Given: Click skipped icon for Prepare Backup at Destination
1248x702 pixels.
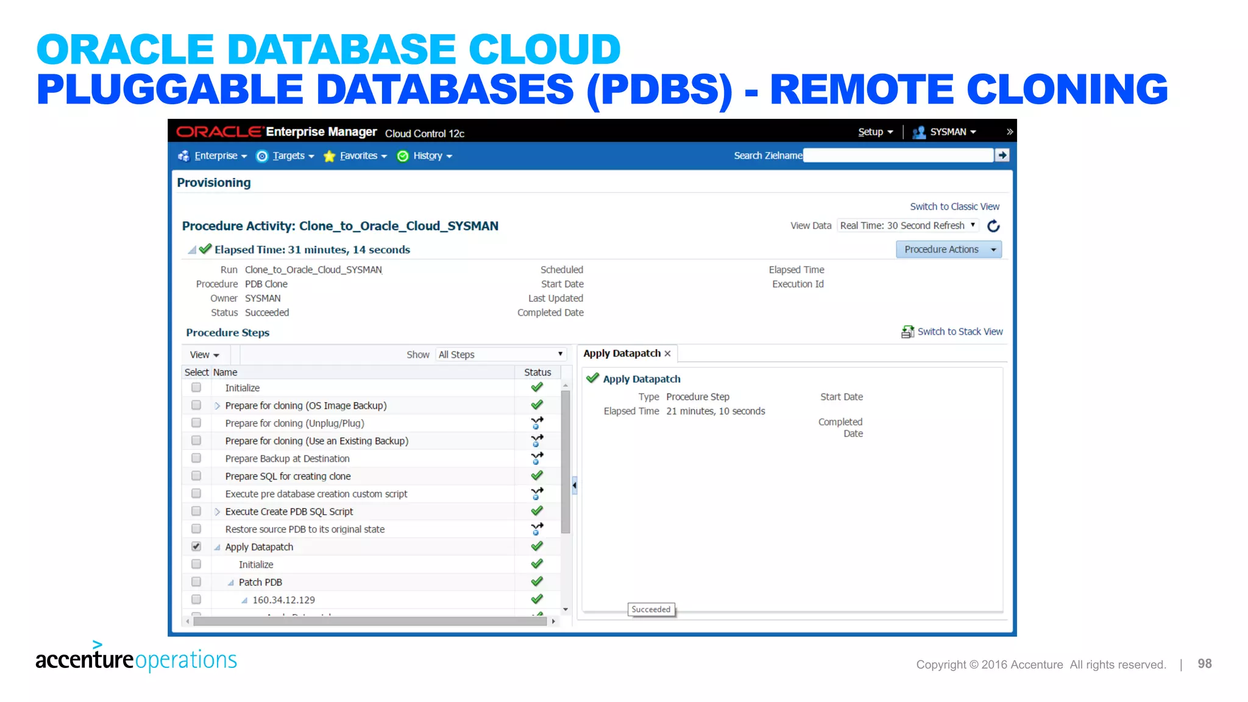Looking at the screenshot, I should pyautogui.click(x=537, y=458).
